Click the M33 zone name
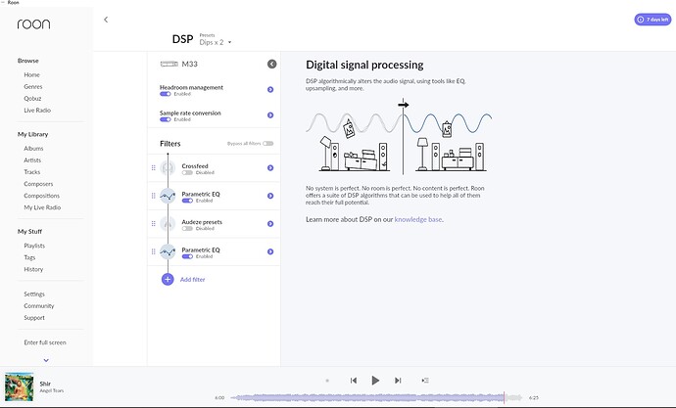Image resolution: width=676 pixels, height=408 pixels. [190, 65]
